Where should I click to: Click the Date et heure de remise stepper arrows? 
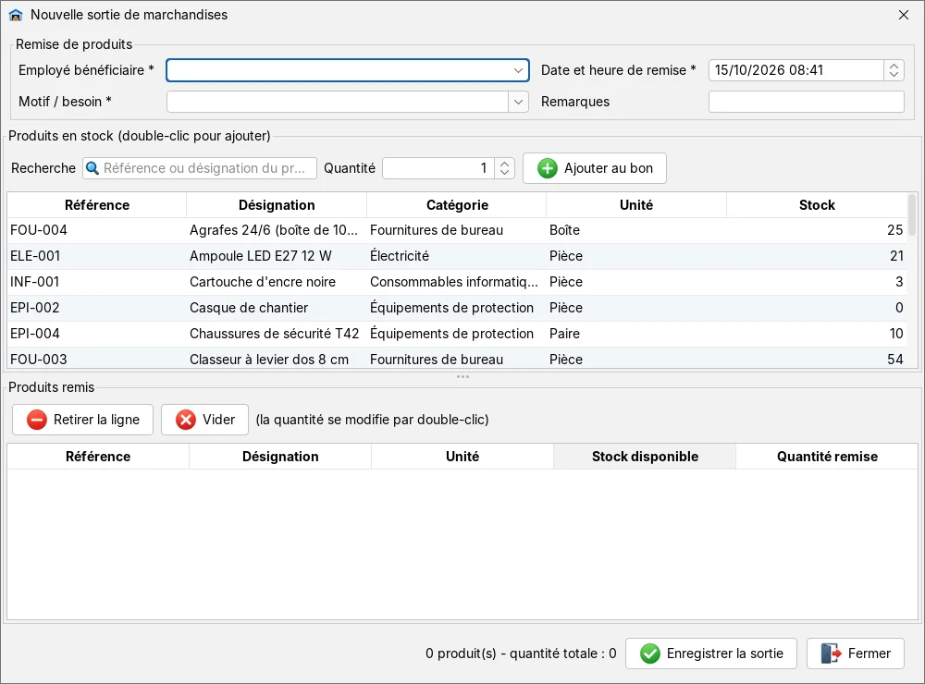click(894, 70)
